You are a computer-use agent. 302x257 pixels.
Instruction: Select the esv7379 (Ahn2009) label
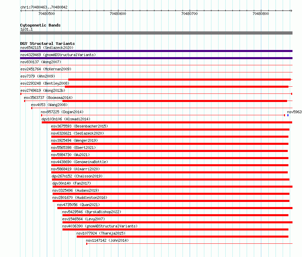(38, 76)
